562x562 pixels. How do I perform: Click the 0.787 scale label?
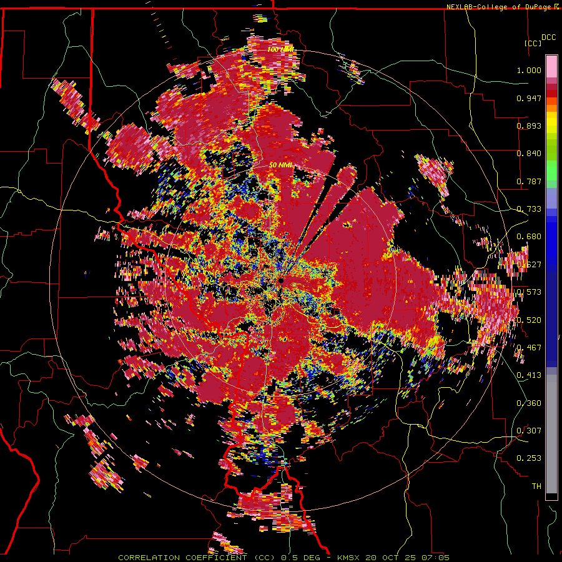[529, 181]
